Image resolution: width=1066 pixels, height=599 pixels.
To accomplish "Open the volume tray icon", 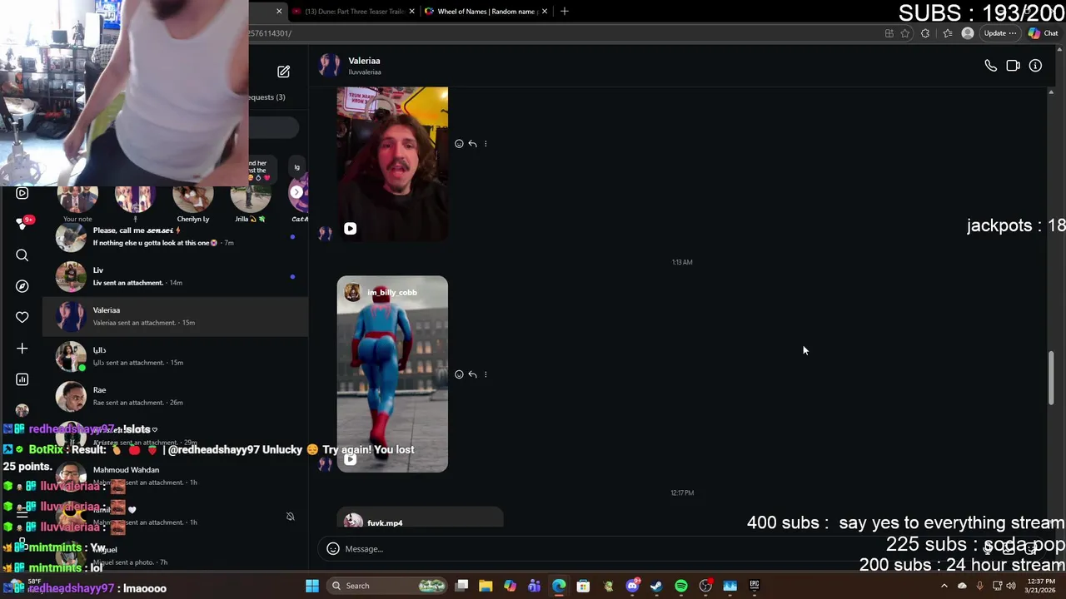I will click(x=1011, y=586).
